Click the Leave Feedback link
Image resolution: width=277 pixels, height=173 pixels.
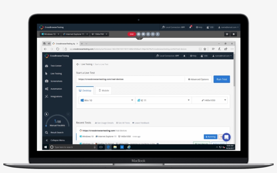coord(141,123)
